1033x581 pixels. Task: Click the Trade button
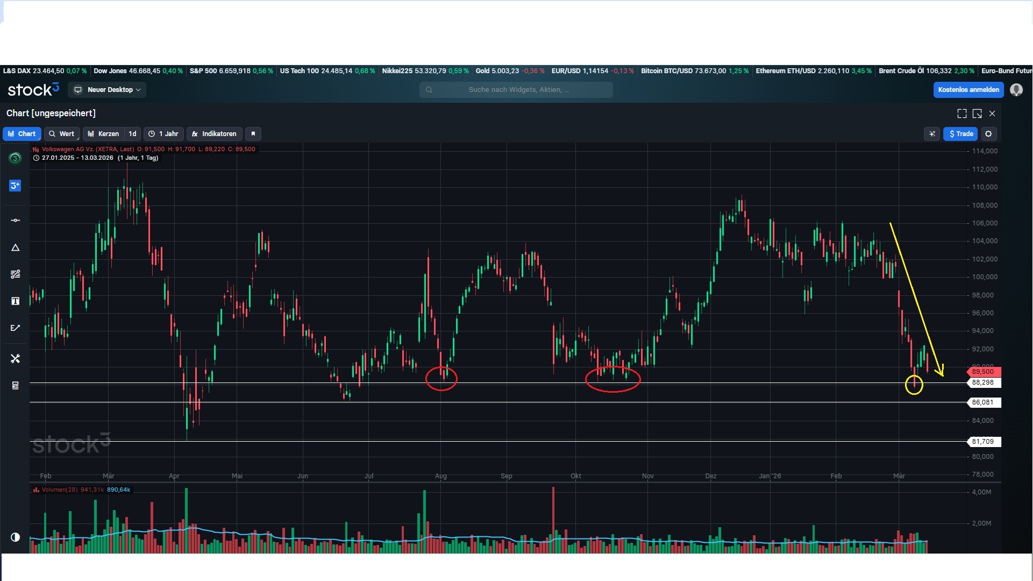click(961, 134)
